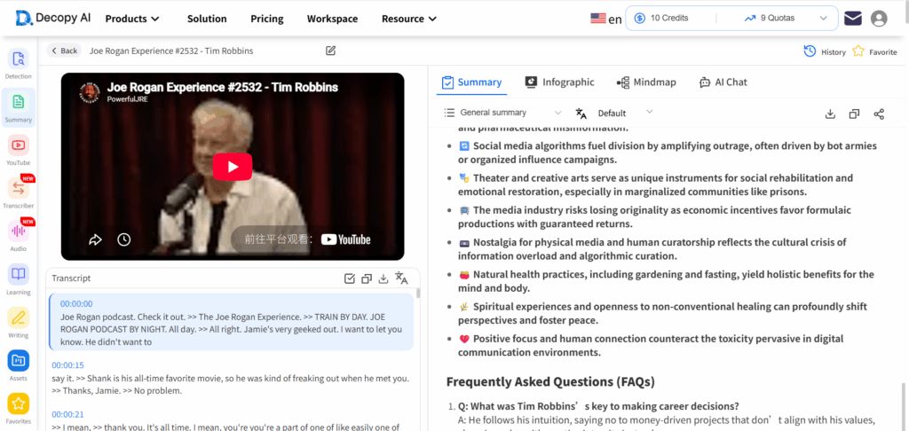909x431 pixels.
Task: Copy the transcript text
Action: (367, 278)
